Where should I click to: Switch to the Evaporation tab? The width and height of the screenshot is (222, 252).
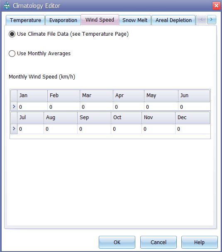pyautogui.click(x=63, y=20)
